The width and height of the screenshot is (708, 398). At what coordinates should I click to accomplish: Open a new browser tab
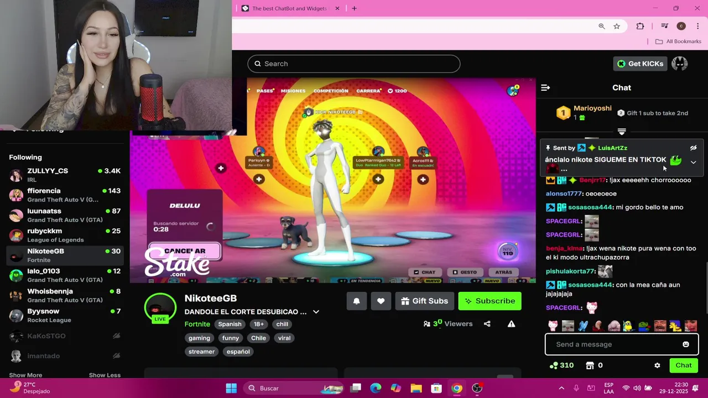click(x=355, y=8)
